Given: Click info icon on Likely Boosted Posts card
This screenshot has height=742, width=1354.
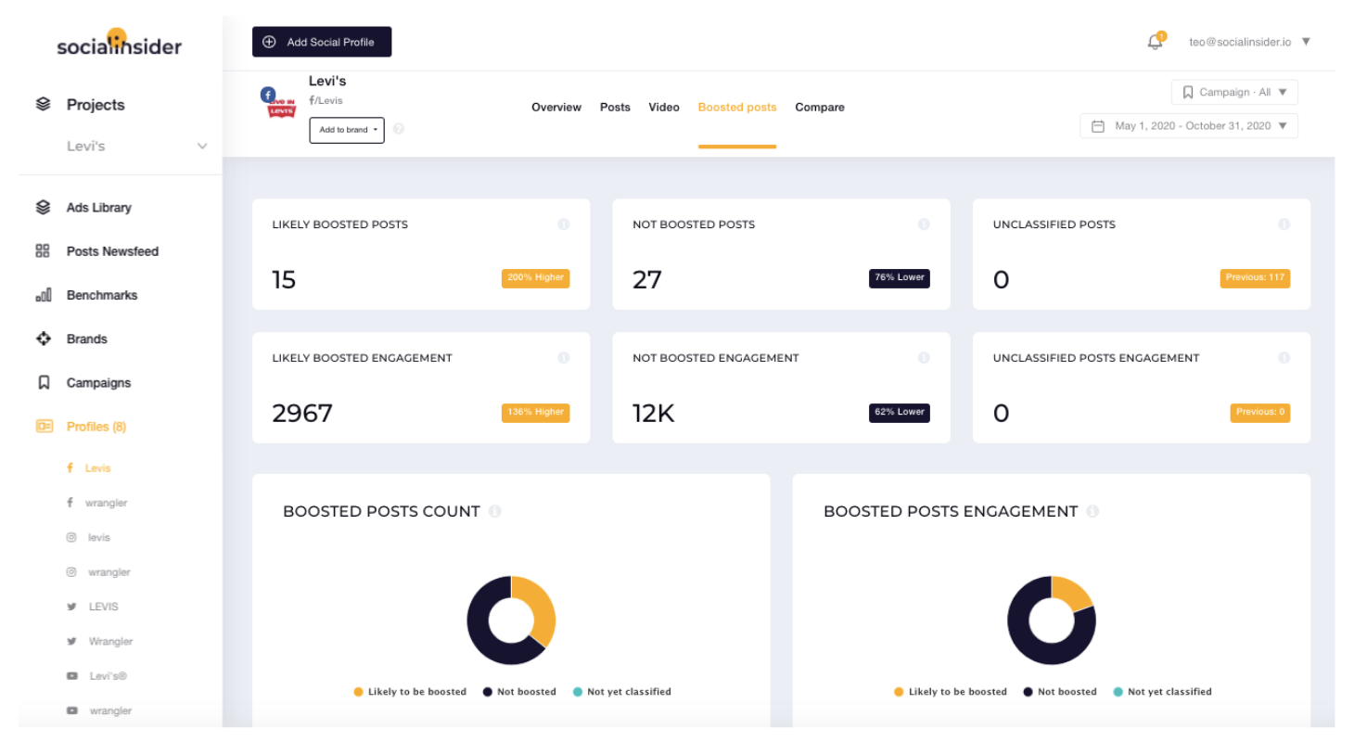Looking at the screenshot, I should click(x=563, y=224).
